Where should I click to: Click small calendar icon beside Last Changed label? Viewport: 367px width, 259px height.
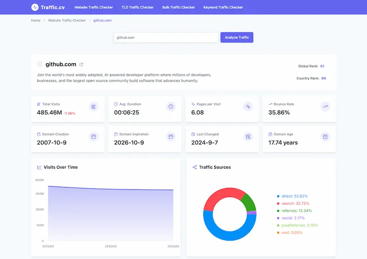pyautogui.click(x=193, y=134)
